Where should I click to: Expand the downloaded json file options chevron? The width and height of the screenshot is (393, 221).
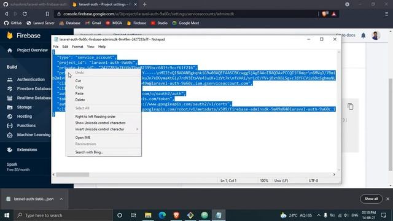[61, 199]
